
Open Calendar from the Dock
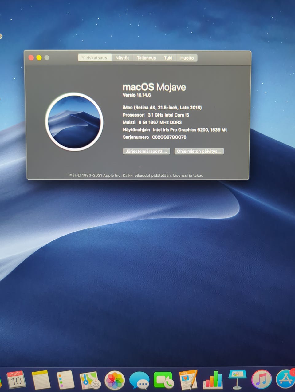click(x=16, y=380)
